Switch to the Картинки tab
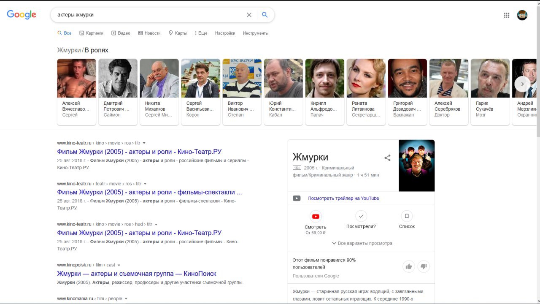The height and width of the screenshot is (304, 540). [91, 33]
